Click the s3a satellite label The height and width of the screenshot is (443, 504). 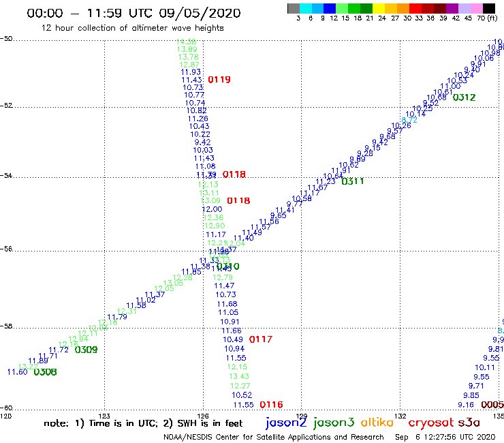coord(469,423)
